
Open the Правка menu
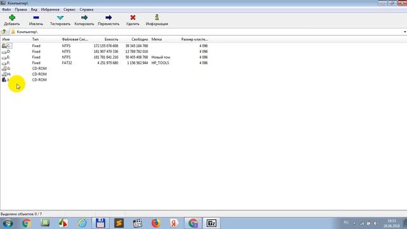[21, 10]
